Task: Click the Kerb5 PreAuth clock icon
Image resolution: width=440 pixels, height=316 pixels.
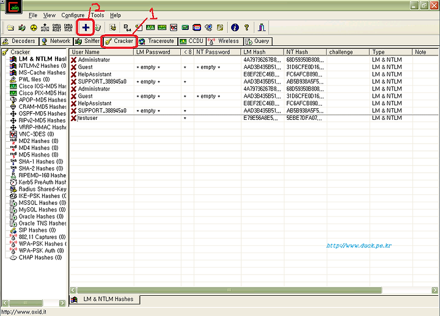Action: coord(13,182)
